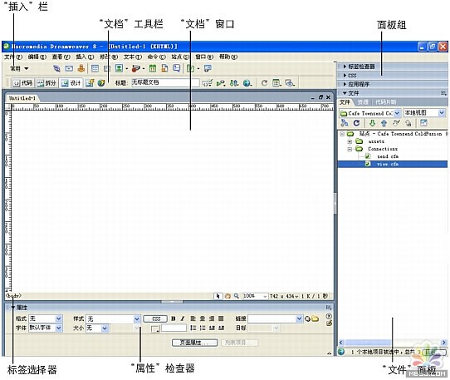Image resolution: width=450 pixels, height=380 pixels.
Task: Click Expand/Collapse icon in Files panel toolbar
Action: tap(423, 123)
